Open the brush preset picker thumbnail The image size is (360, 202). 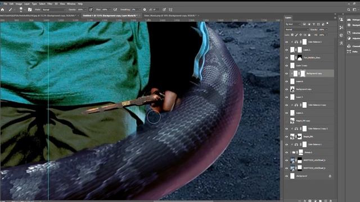pos(21,10)
